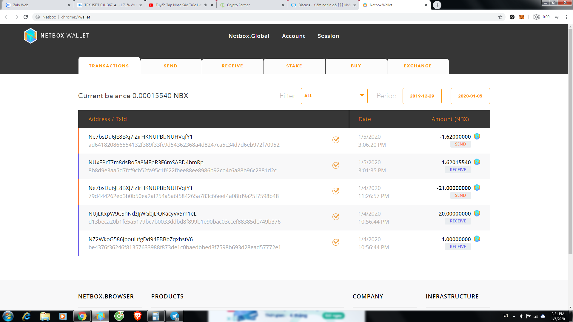Mute the Tuyển Tập Nhạc tab's audio indicator
The width and height of the screenshot is (573, 322).
(x=205, y=5)
